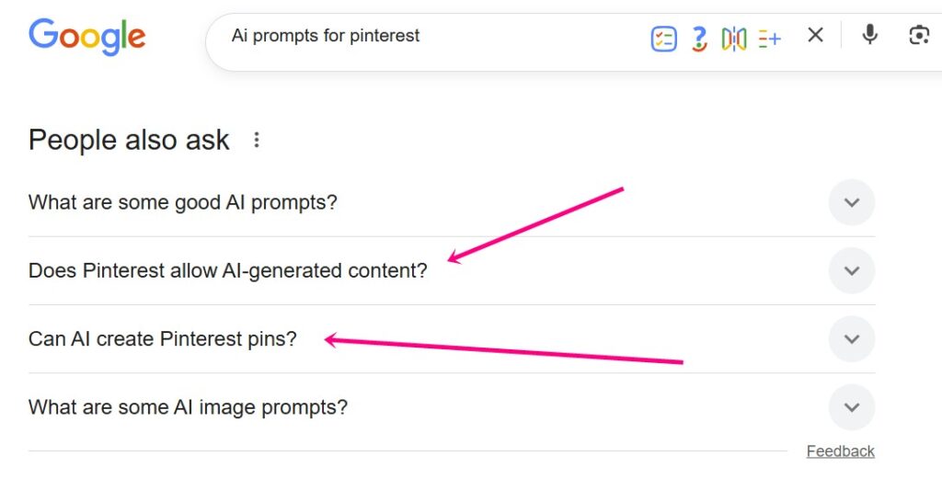Click "Does Pinterest allow AI-generated content?" question
Screen dimensions: 942x479
coord(228,271)
